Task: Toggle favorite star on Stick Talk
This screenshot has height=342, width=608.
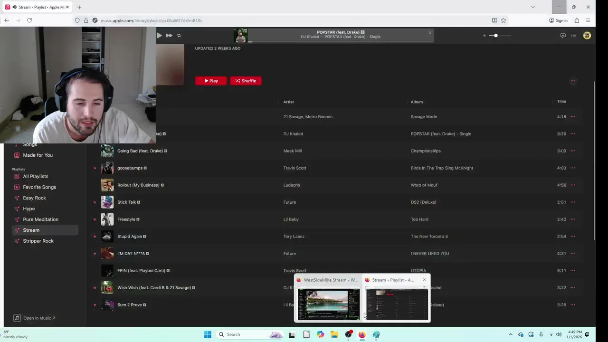Action: click(x=95, y=202)
